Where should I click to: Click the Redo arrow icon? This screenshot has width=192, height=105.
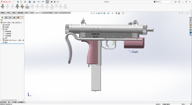pyautogui.click(x=43, y=2)
